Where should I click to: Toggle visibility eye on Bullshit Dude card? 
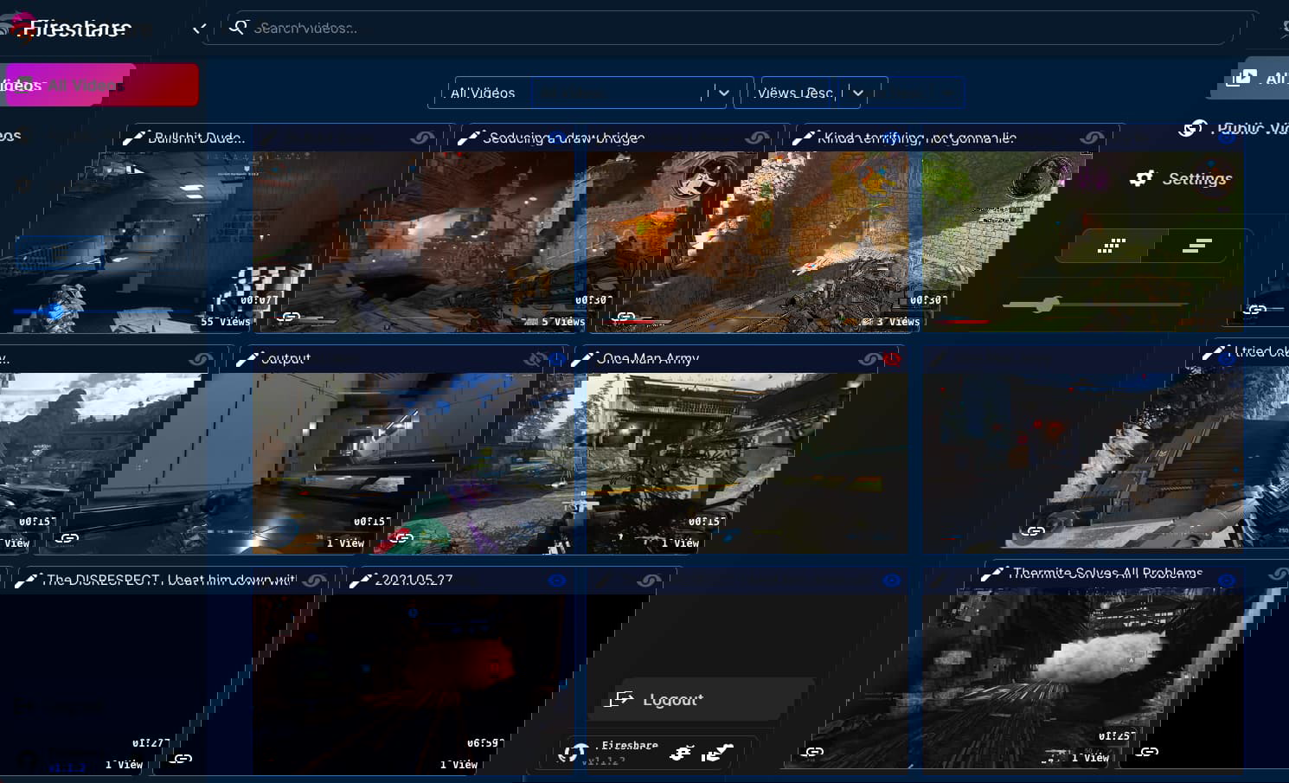[x=422, y=138]
